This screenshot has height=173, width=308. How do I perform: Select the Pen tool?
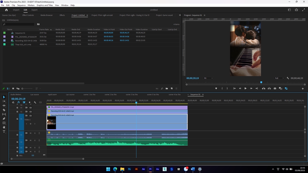coord(4,119)
